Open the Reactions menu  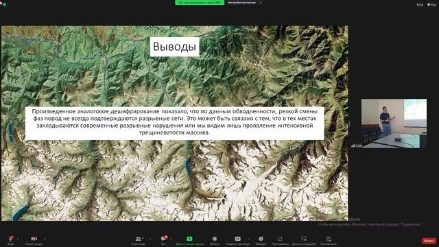point(261,240)
